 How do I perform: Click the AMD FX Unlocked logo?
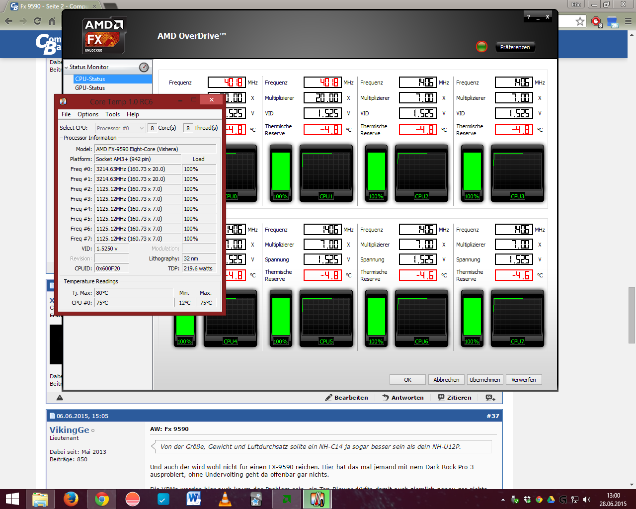click(x=104, y=35)
